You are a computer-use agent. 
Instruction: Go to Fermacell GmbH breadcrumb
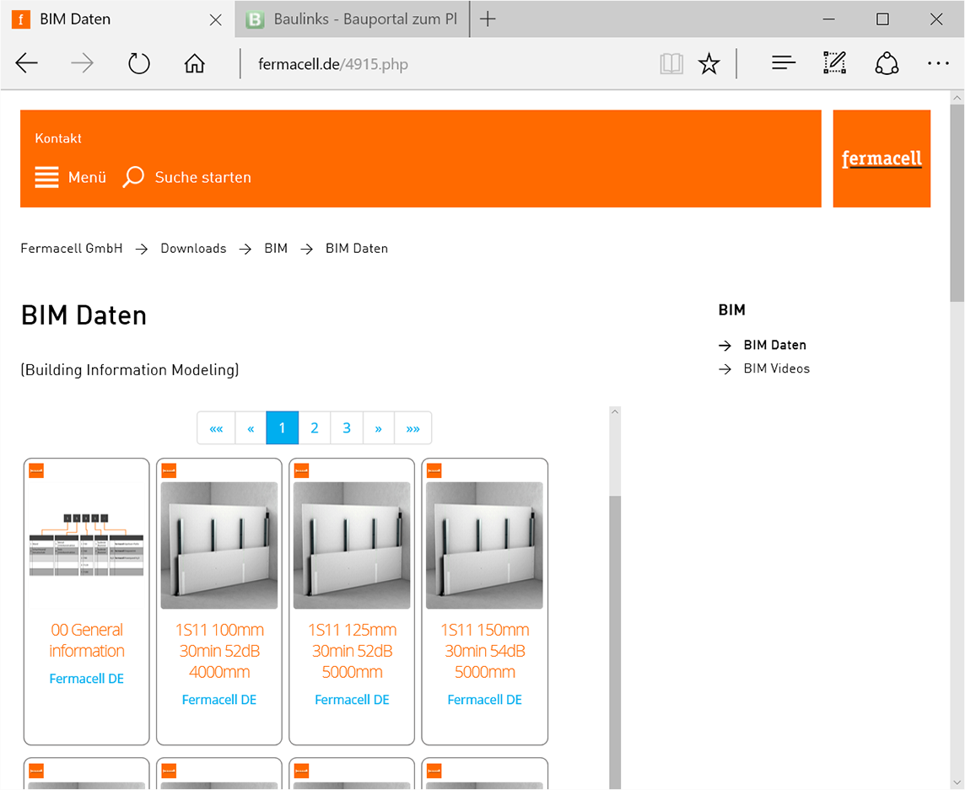(x=72, y=249)
